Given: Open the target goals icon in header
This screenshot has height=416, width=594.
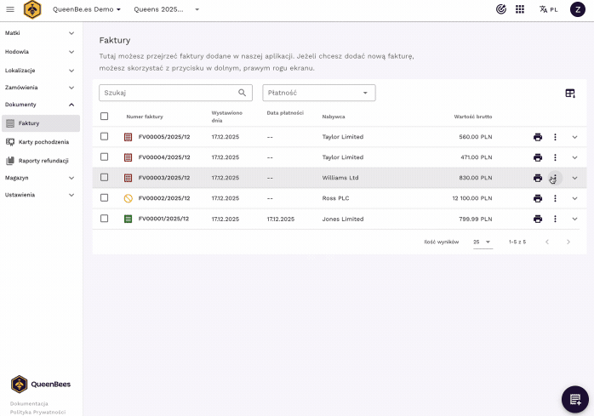Looking at the screenshot, I should point(500,9).
